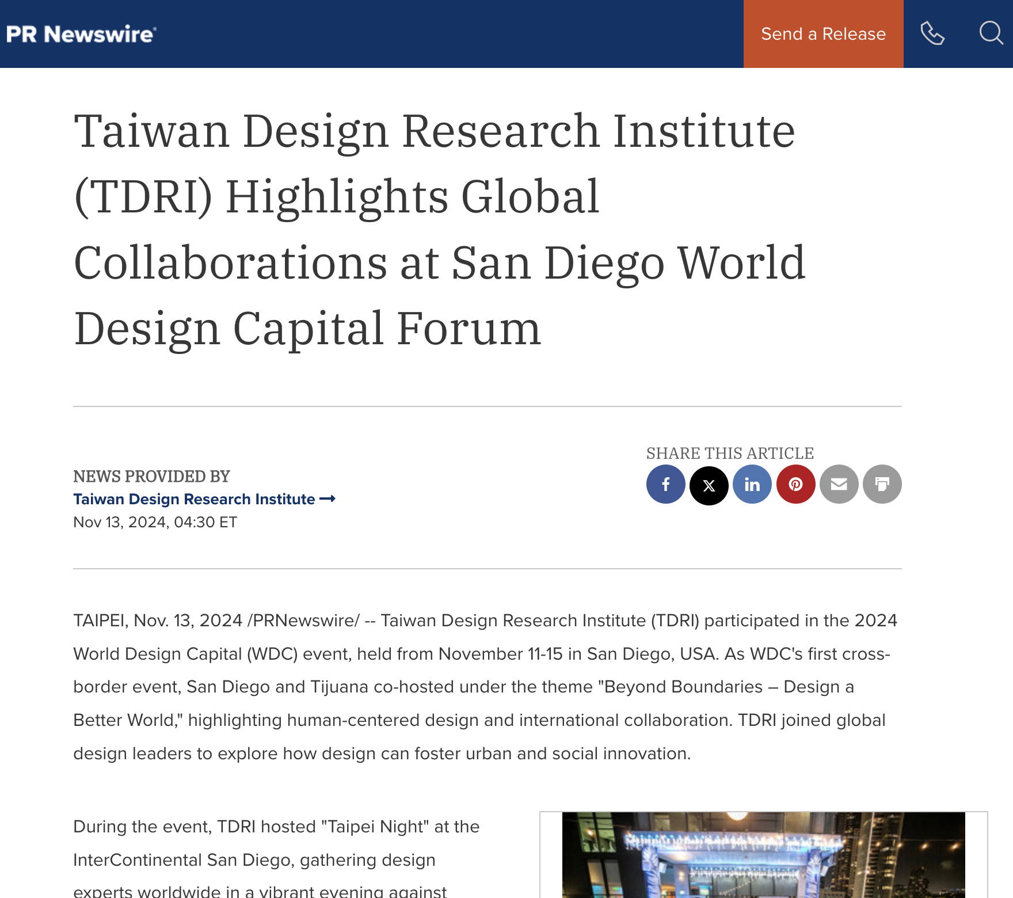Go to homepage via PR Newswire logo

point(81,34)
